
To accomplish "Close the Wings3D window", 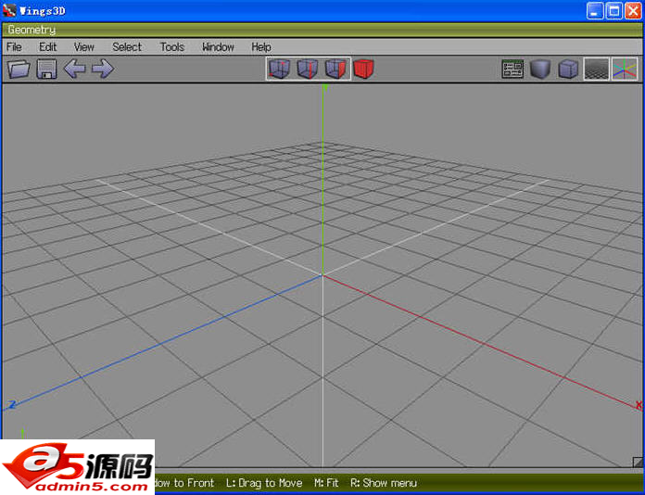I will click(634, 11).
